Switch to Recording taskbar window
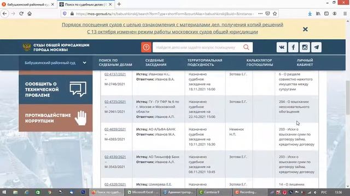 pos(250,192)
